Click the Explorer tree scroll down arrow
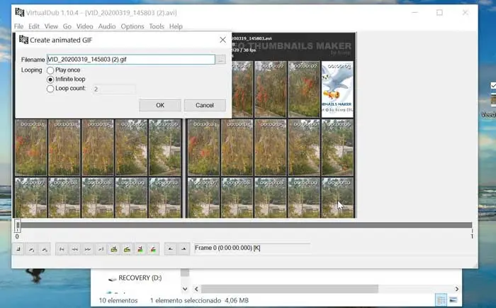 (185, 289)
